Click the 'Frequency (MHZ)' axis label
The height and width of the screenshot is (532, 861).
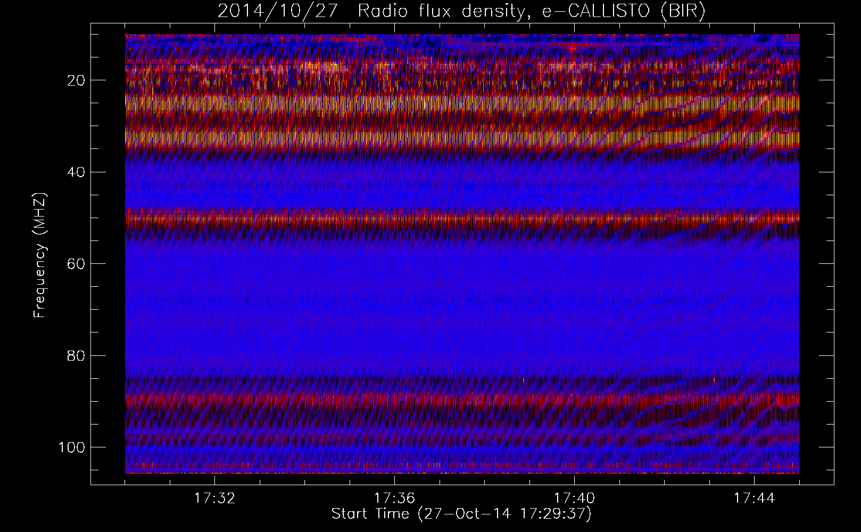pyautogui.click(x=40, y=256)
